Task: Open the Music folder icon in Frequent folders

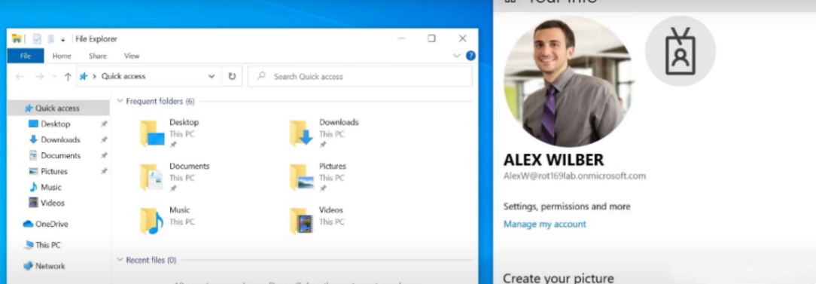Action: pos(151,221)
